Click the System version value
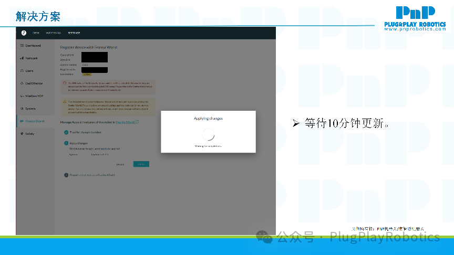The height and width of the screenshot is (255, 454). pyautogui.click(x=85, y=65)
